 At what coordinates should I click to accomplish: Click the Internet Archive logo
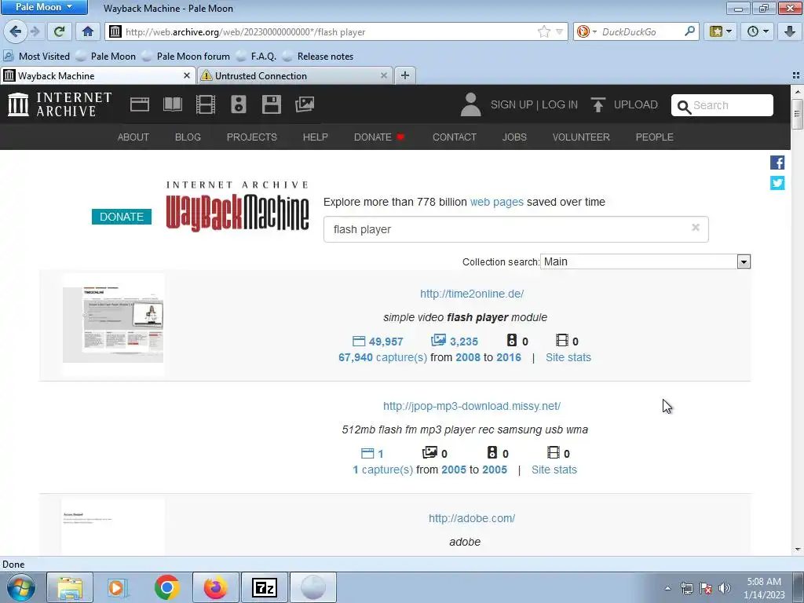click(x=60, y=104)
